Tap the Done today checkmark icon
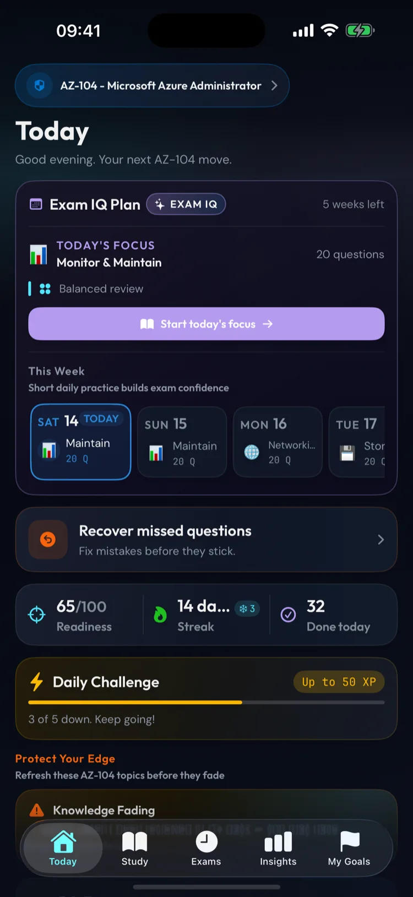This screenshot has height=897, width=413. point(288,615)
